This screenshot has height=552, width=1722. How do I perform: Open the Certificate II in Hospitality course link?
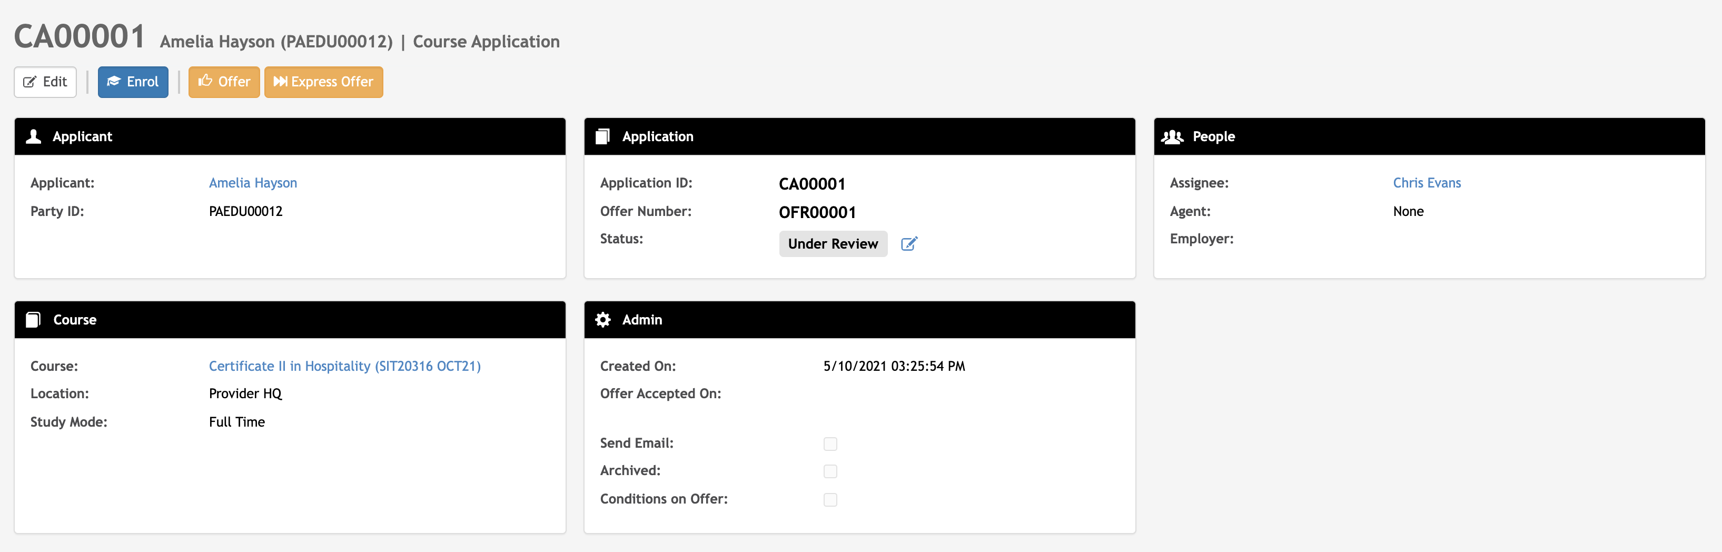(x=344, y=366)
